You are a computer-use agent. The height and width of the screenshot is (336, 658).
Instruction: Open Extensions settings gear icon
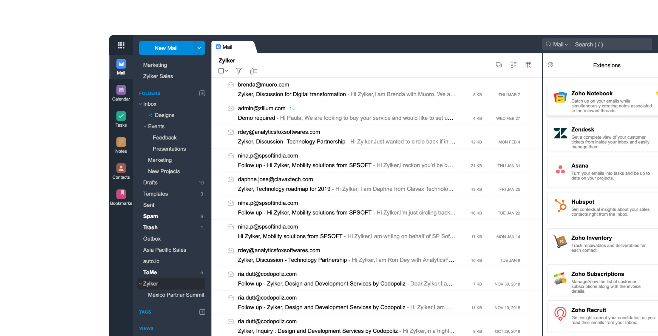tap(550, 65)
